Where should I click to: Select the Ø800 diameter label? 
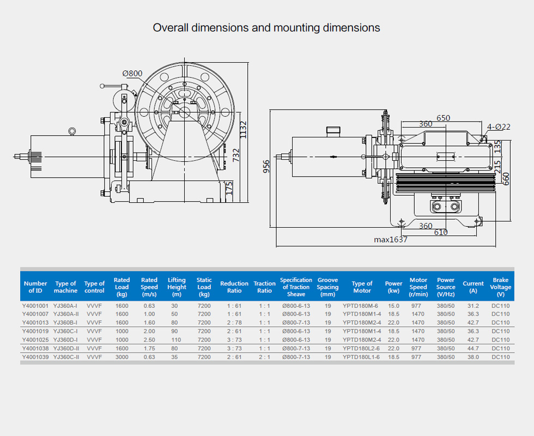[x=132, y=74]
